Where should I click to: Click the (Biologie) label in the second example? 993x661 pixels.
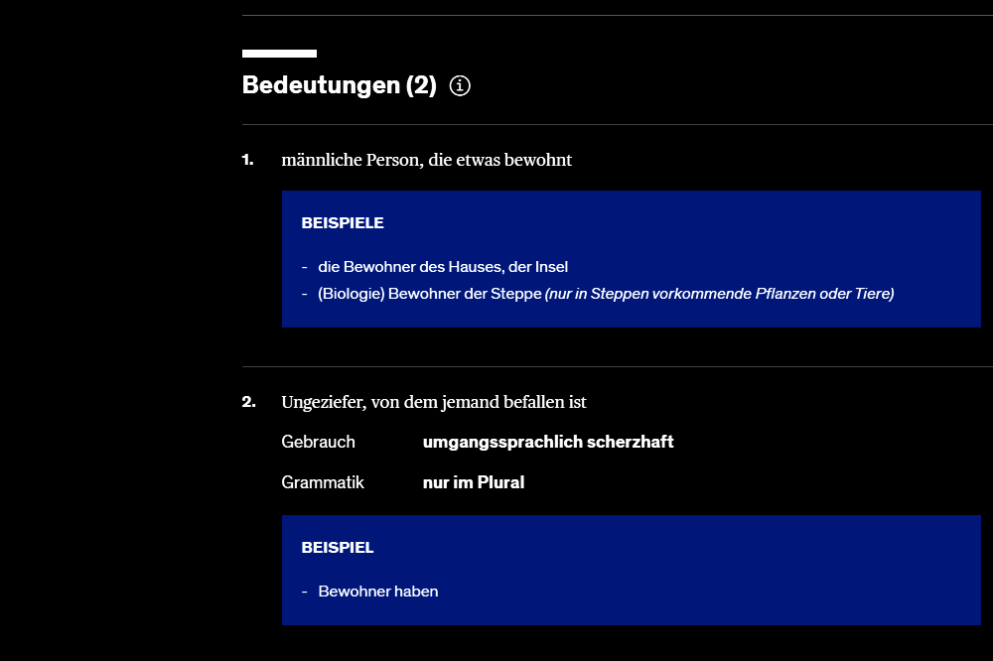[351, 294]
